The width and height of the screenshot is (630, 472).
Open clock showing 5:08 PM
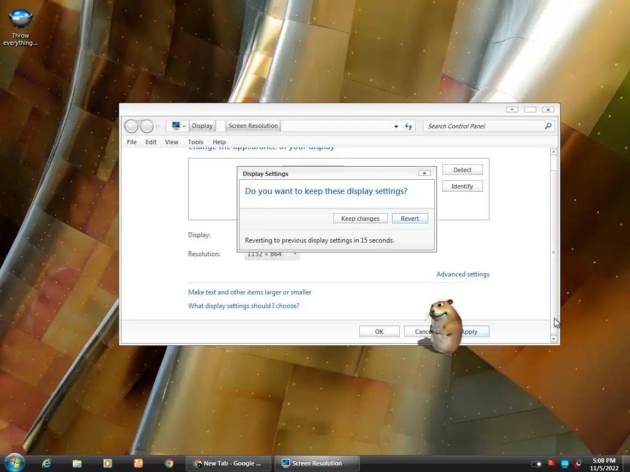604,464
